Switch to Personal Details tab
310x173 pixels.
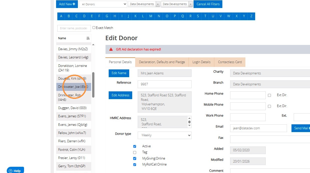(x=120, y=62)
